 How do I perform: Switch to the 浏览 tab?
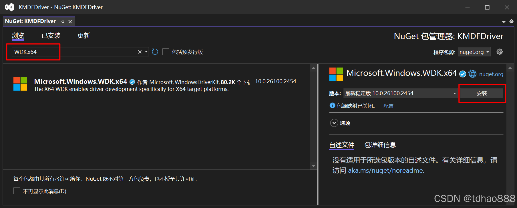[x=18, y=36]
